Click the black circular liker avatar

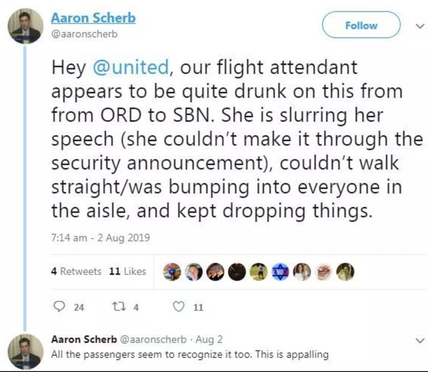pyautogui.click(x=237, y=272)
